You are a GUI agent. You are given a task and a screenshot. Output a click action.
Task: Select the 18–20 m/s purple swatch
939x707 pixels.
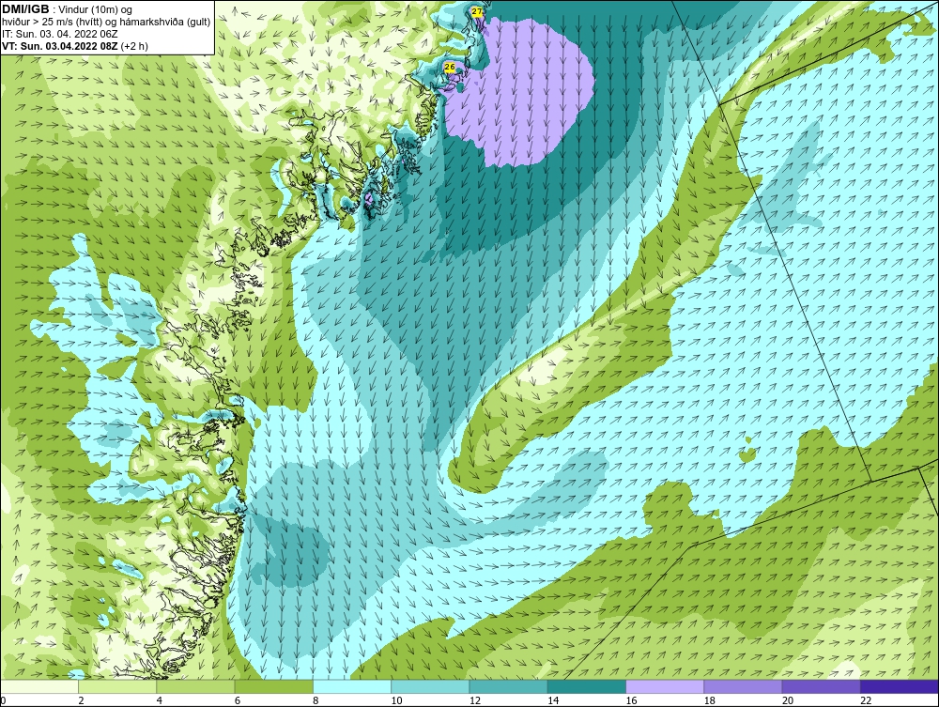743,686
